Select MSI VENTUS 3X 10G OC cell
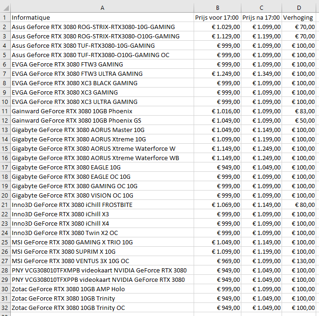Screen dimensions: 319x316 pyautogui.click(x=102, y=261)
